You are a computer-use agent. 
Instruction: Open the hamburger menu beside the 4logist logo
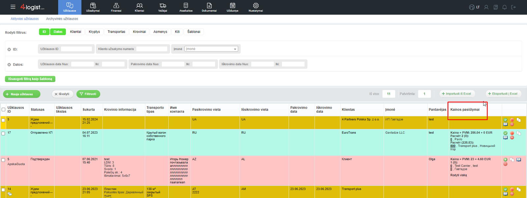(x=13, y=7)
